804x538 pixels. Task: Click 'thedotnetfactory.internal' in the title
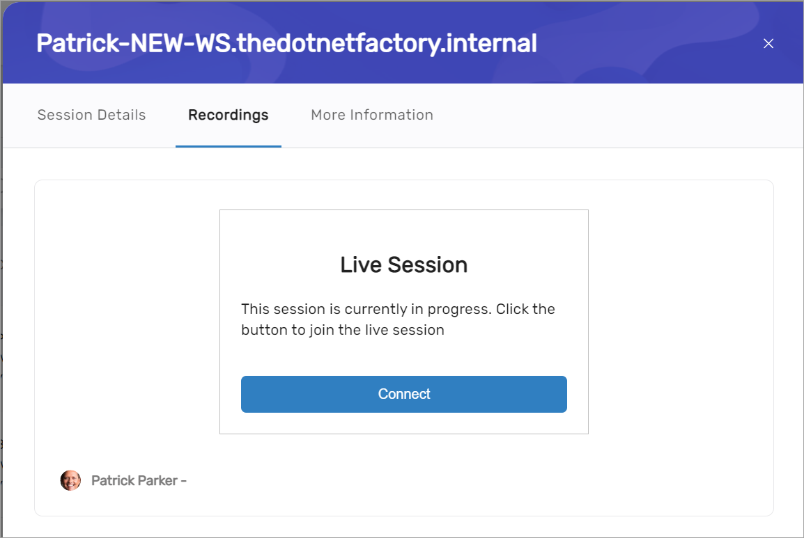387,44
